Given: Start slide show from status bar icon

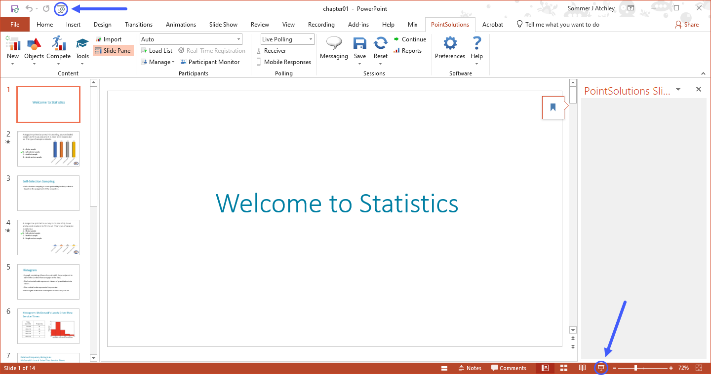Looking at the screenshot, I should coord(601,368).
